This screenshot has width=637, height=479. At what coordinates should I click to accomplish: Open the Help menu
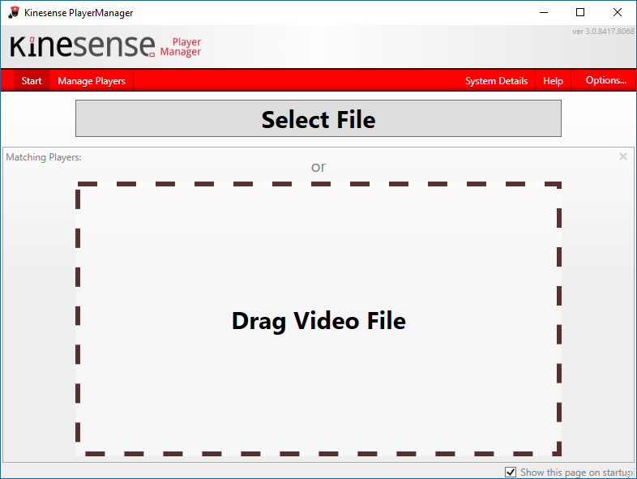553,81
